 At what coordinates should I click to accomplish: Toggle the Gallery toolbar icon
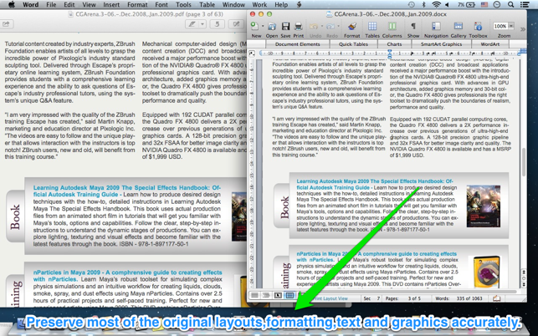[x=458, y=26]
